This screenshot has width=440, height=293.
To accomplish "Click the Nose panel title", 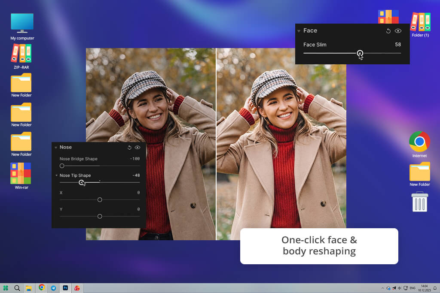I will coord(65,147).
